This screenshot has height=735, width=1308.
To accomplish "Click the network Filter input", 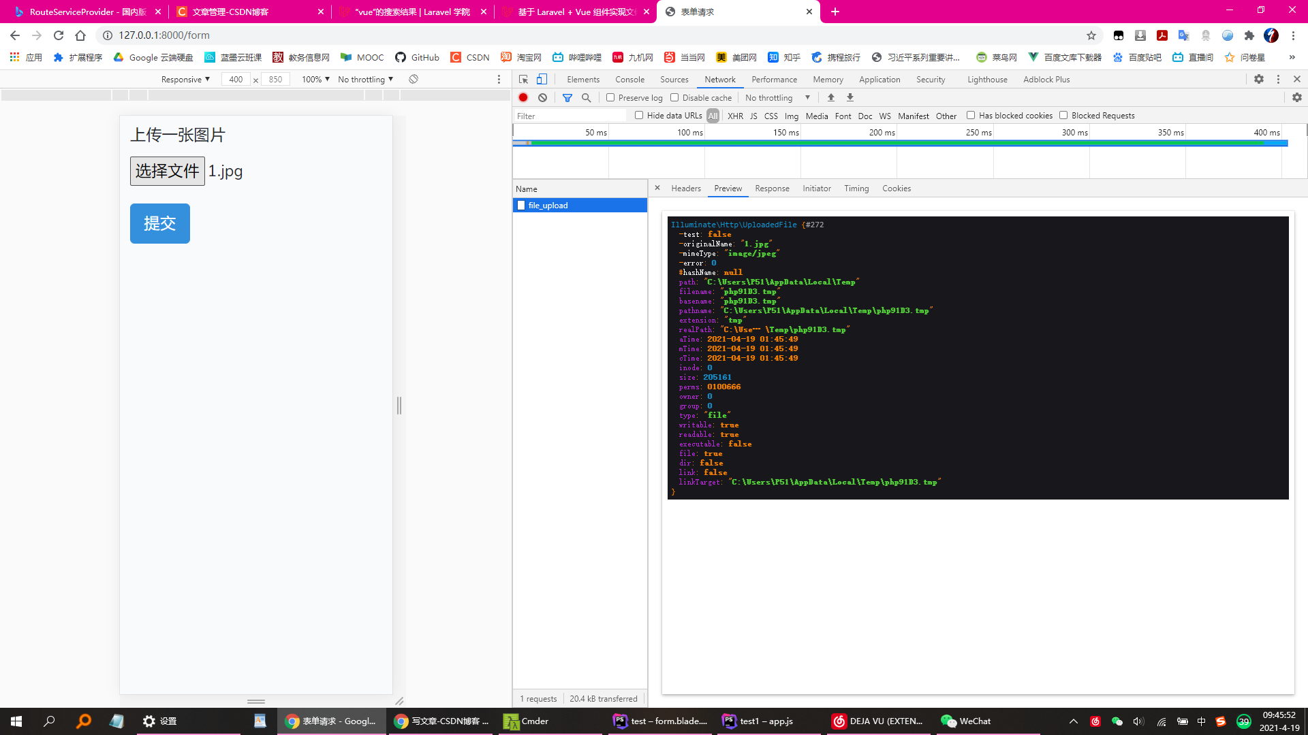I will tap(570, 116).
